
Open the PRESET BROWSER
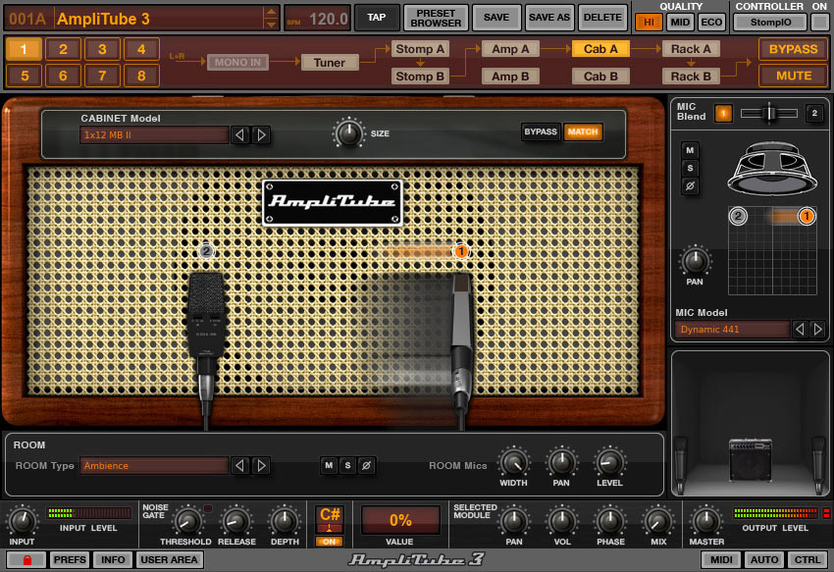tap(437, 18)
